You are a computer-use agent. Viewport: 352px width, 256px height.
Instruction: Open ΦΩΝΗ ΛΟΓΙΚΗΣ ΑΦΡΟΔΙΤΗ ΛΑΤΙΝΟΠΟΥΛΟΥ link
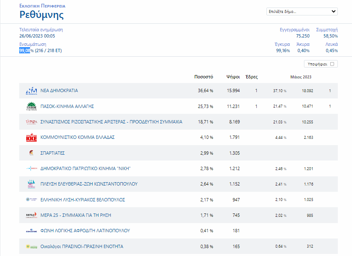tap(85, 231)
